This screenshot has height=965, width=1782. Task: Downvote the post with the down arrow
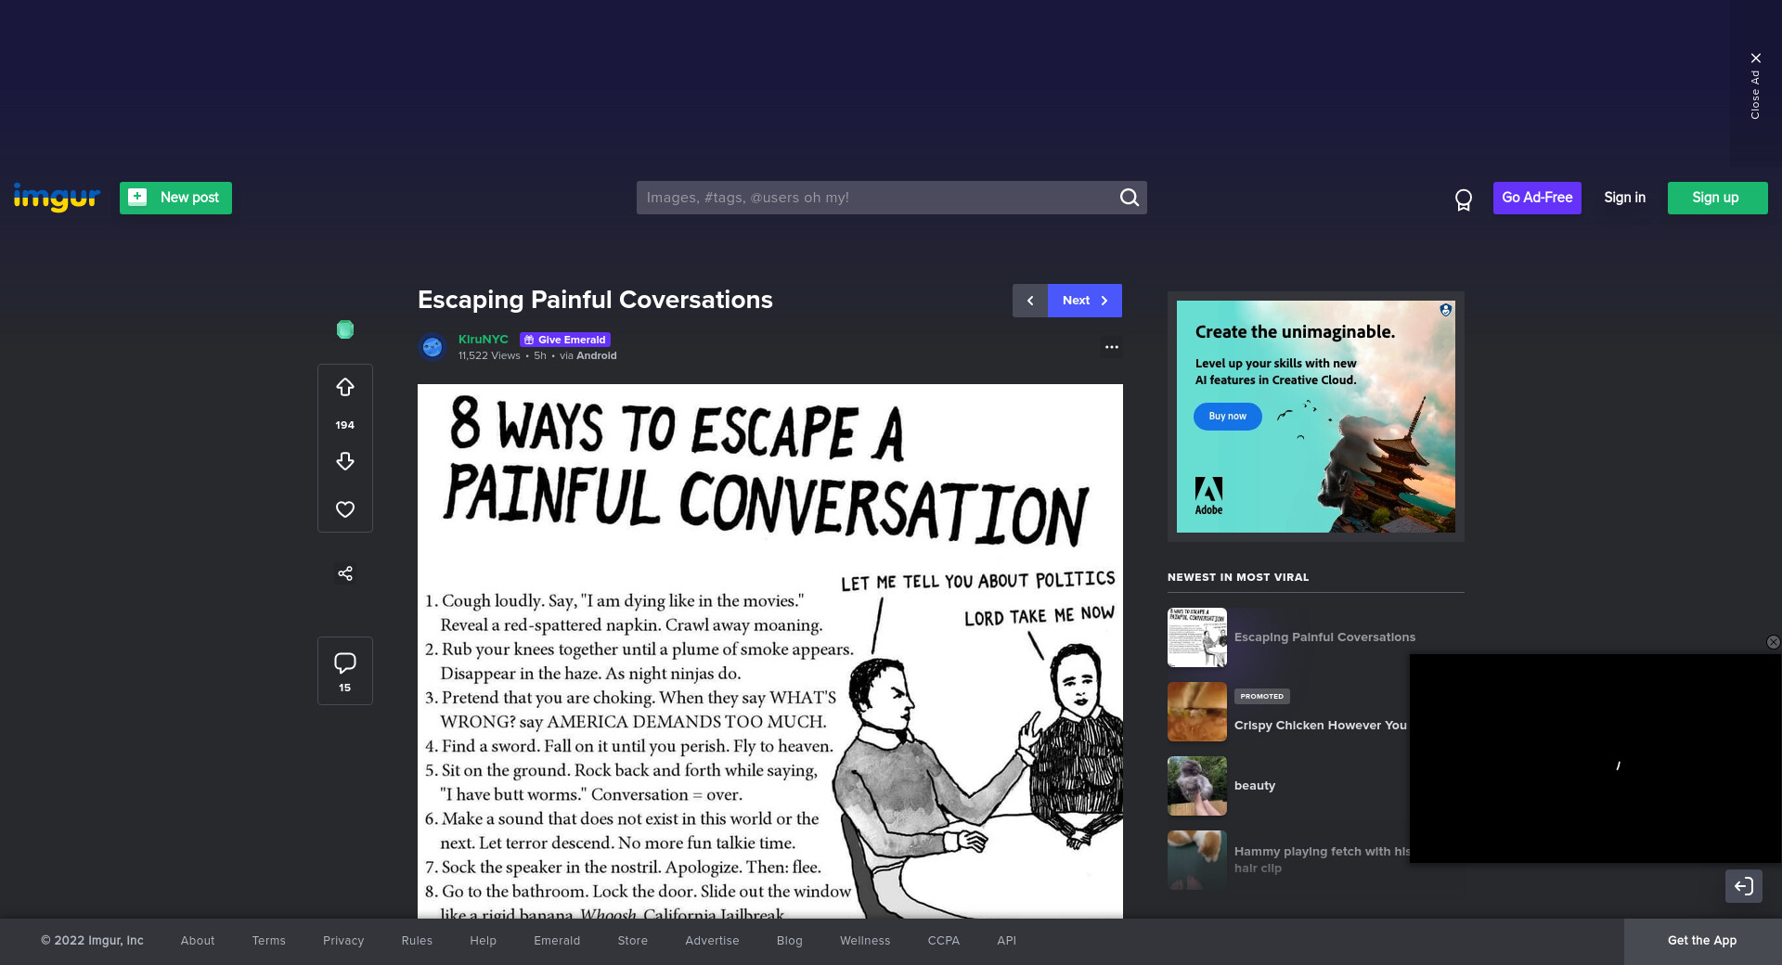pyautogui.click(x=345, y=461)
